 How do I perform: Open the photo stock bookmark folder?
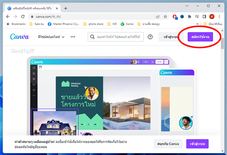pyautogui.click(x=94, y=24)
